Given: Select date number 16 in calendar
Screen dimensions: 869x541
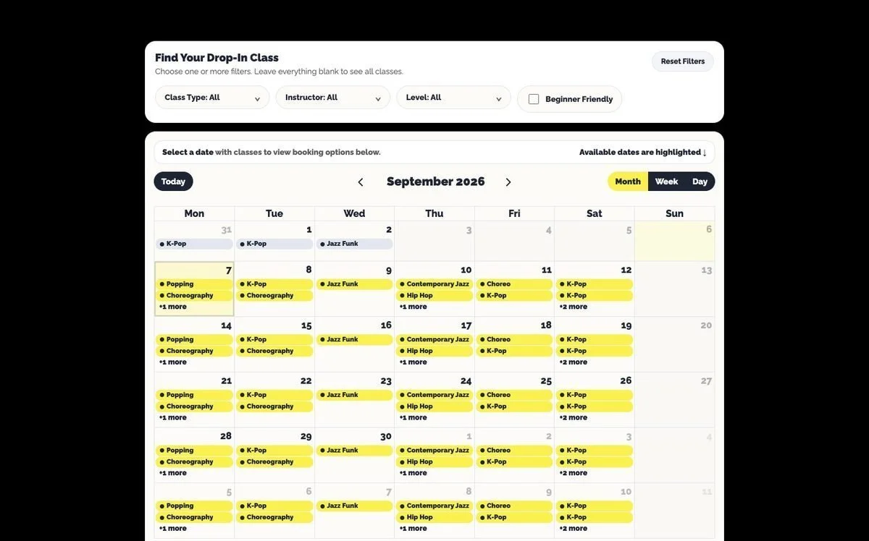Looking at the screenshot, I should (386, 325).
